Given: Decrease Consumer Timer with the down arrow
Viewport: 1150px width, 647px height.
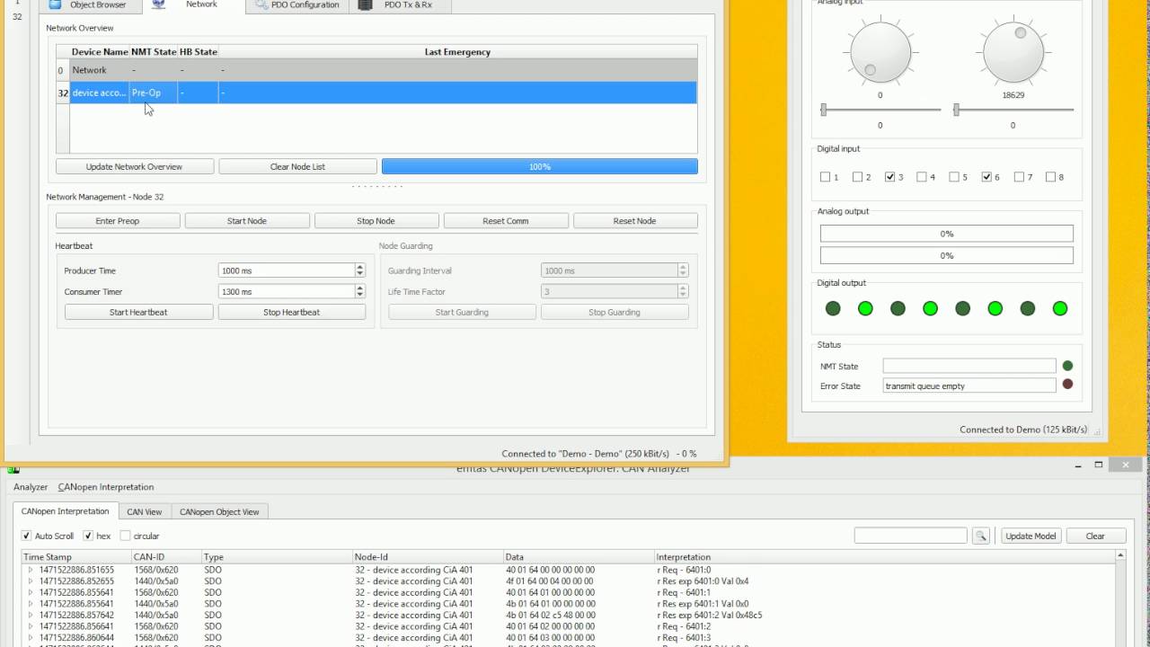Looking at the screenshot, I should pos(359,295).
